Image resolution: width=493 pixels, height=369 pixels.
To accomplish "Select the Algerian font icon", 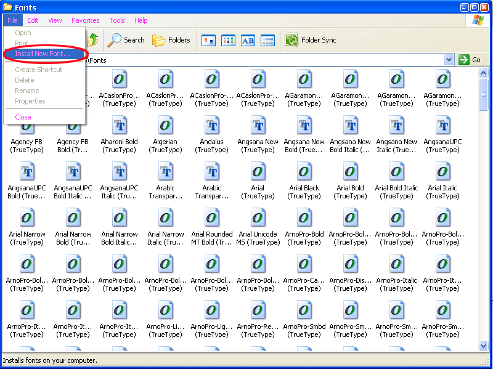I will click(165, 126).
